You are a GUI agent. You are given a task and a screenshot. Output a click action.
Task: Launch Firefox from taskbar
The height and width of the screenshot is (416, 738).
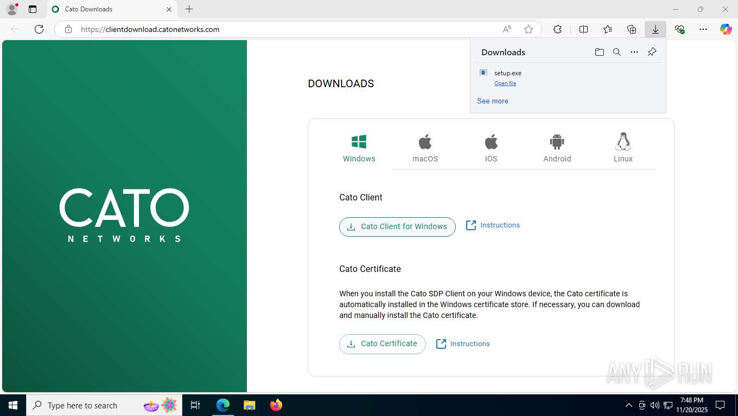pyautogui.click(x=276, y=405)
